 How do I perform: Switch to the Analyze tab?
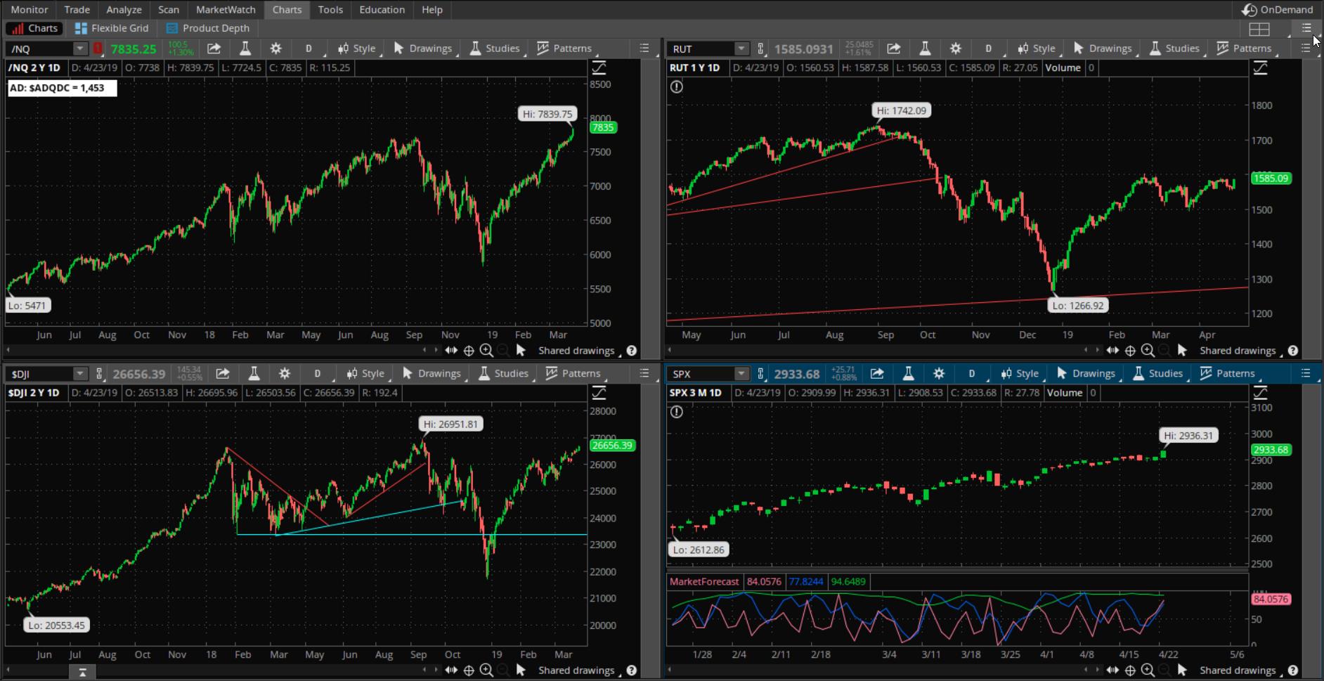click(x=124, y=10)
